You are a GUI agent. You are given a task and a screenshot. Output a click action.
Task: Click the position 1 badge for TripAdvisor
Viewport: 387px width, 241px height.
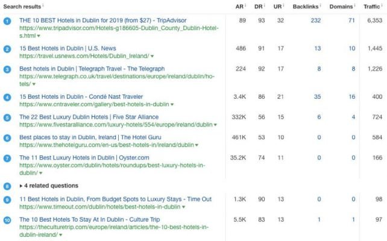tap(7, 20)
